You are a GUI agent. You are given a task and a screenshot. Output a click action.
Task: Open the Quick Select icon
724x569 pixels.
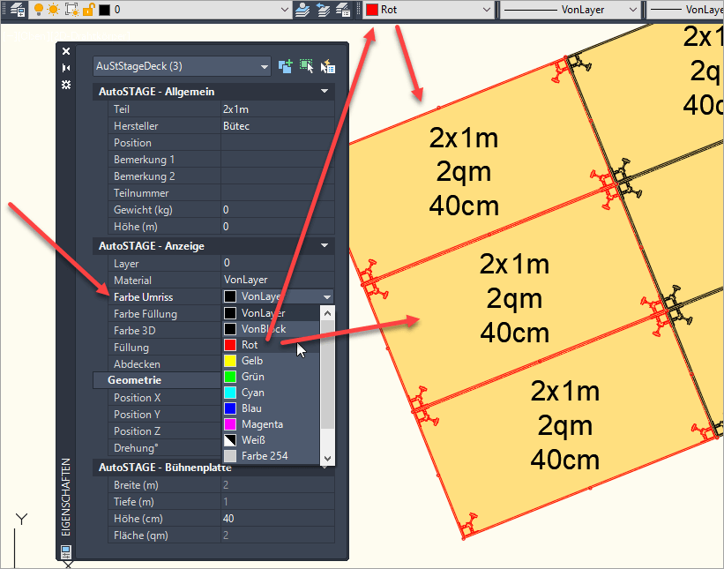(x=327, y=66)
